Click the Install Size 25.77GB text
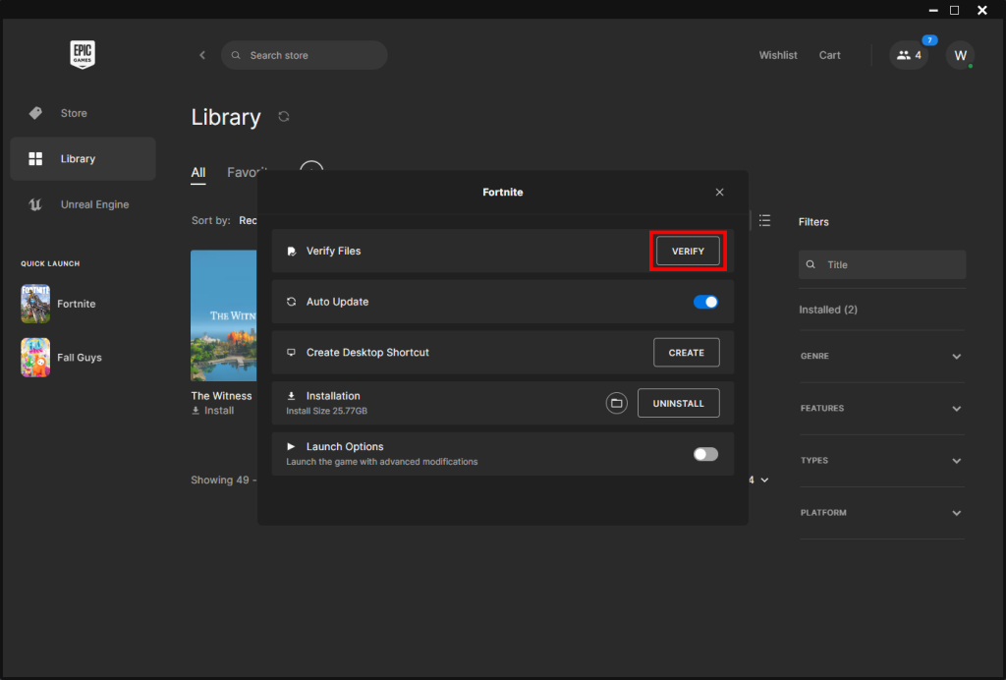The height and width of the screenshot is (680, 1006). [326, 411]
